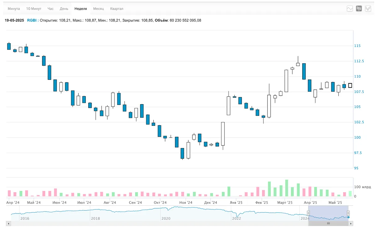Click the date 19-05-2025 in header

[14, 20]
